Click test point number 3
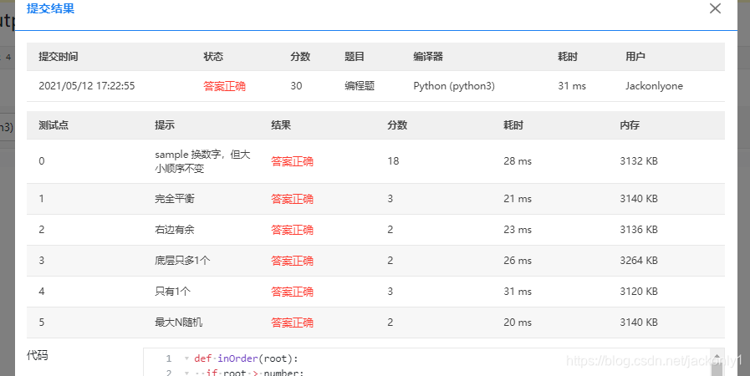The height and width of the screenshot is (376, 750). pos(42,261)
